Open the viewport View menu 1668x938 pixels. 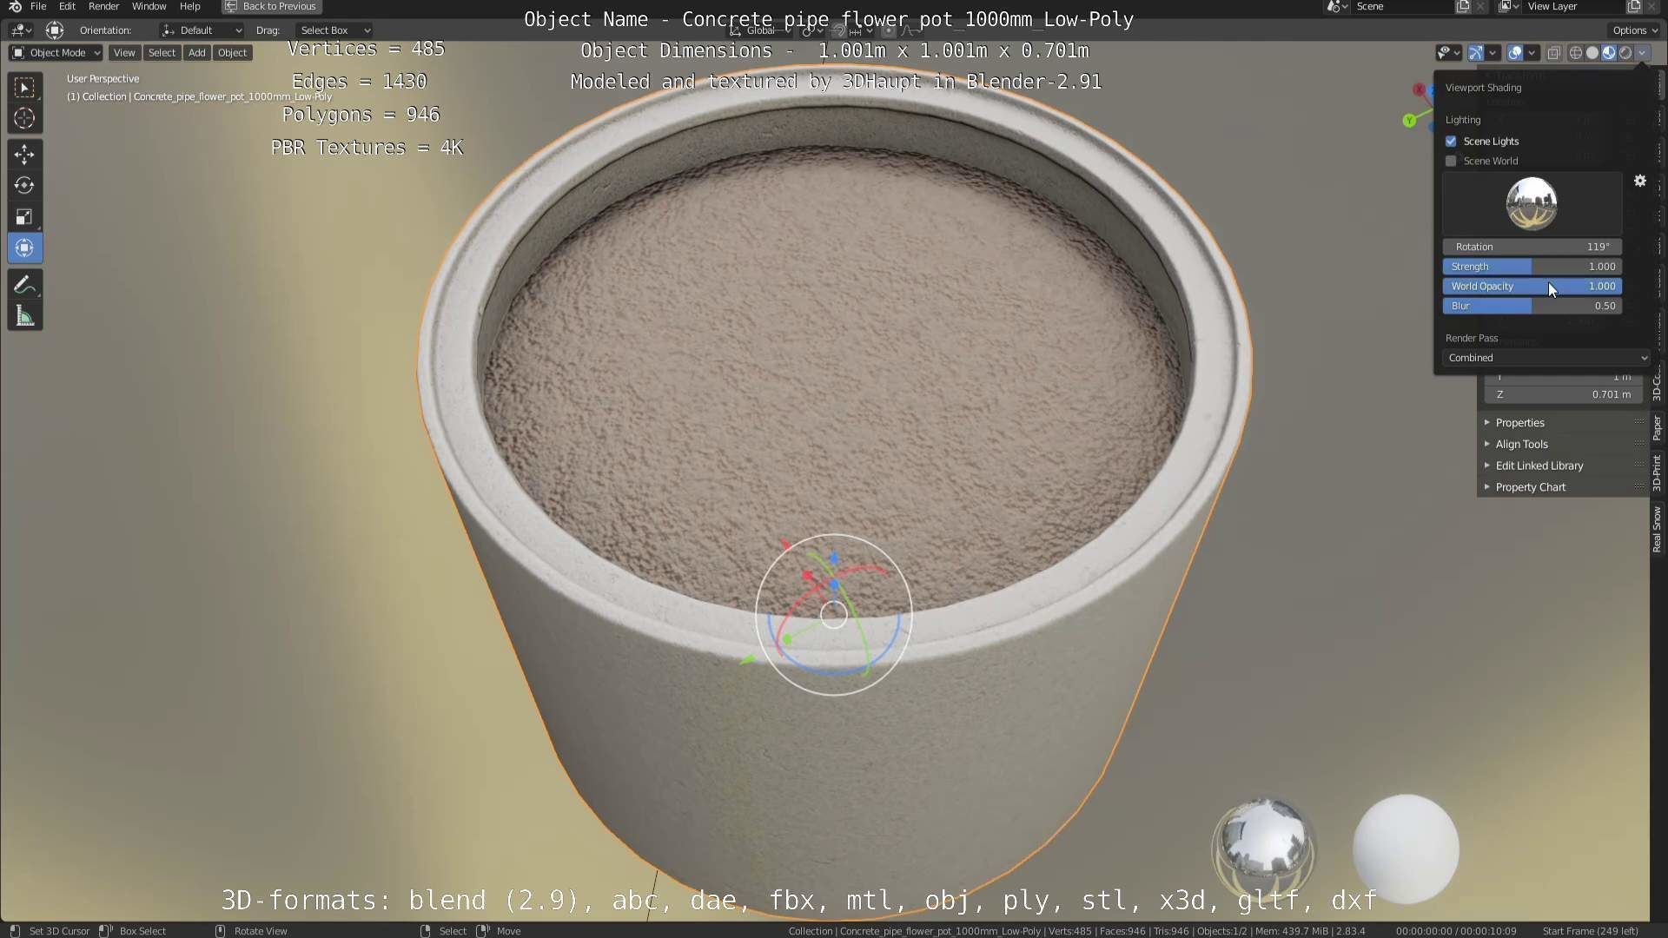[124, 53]
